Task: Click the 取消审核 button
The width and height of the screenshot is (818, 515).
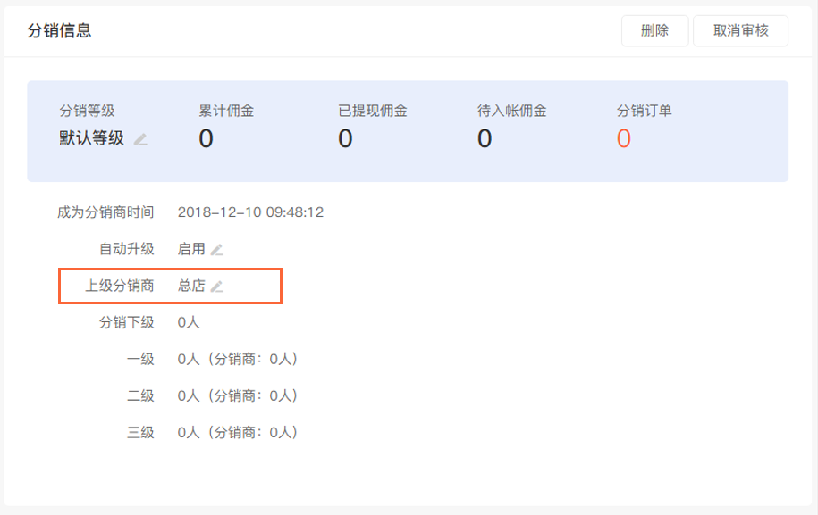Action: [740, 30]
